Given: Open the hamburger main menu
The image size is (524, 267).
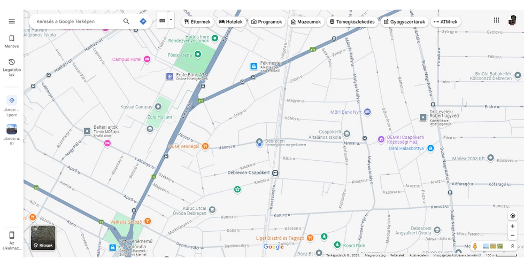Looking at the screenshot, I should click(x=12, y=21).
